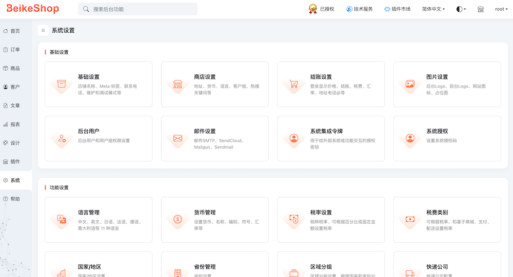This screenshot has height=277, width=513.
Task: Click the 基础设置 archive box icon
Action: point(62,84)
